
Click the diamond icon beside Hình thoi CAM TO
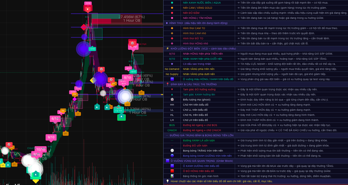pos(172,28)
